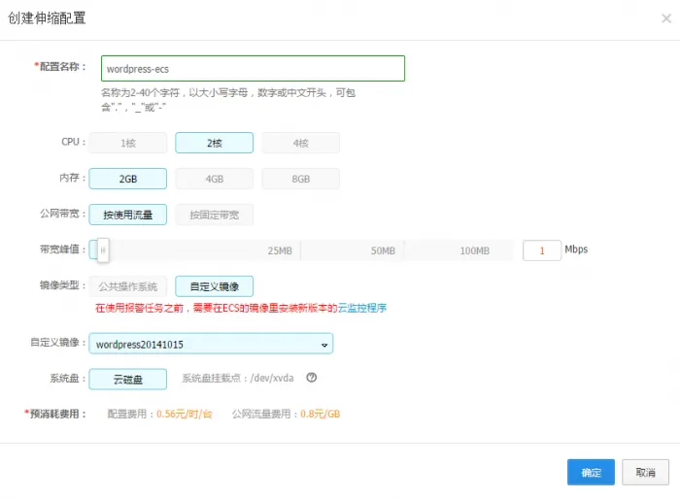Image resolution: width=680 pixels, height=499 pixels.
Task: Select 按固定带宽 bandwidth billing
Action: [x=215, y=215]
